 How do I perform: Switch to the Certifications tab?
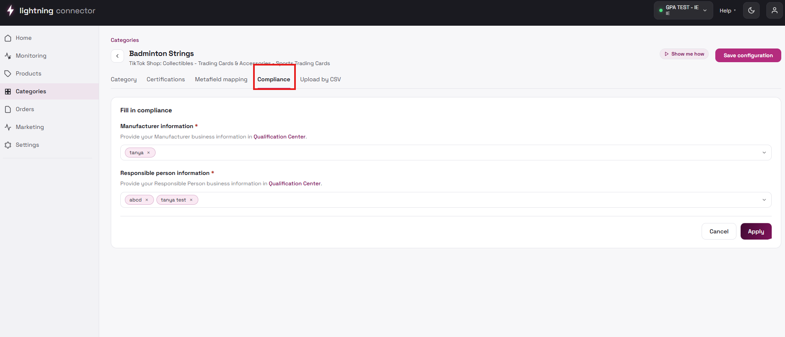pos(166,80)
